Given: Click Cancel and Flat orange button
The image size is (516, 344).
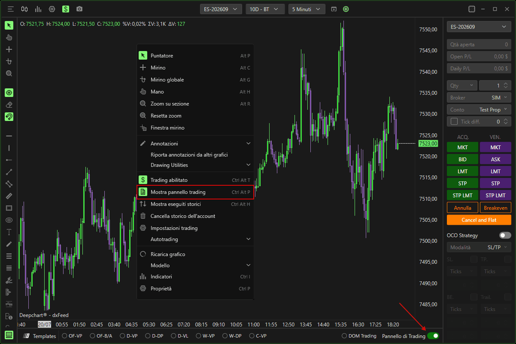Looking at the screenshot, I should point(479,220).
